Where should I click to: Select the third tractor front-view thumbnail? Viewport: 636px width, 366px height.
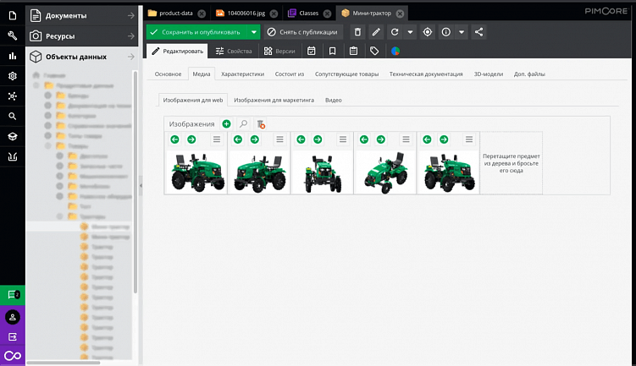coord(322,173)
